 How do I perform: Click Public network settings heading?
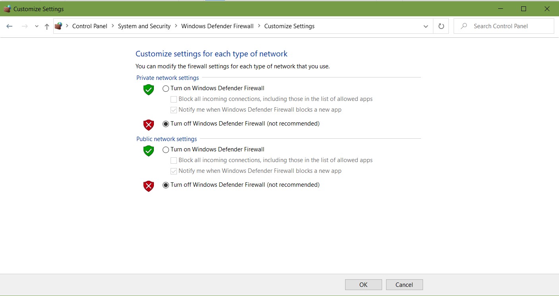(167, 139)
